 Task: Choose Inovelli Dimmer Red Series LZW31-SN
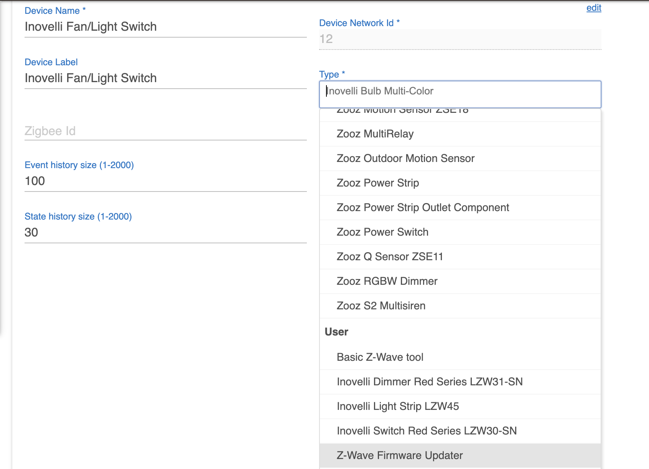430,382
